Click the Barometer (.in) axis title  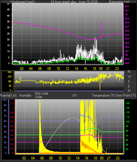[x=119, y=2]
